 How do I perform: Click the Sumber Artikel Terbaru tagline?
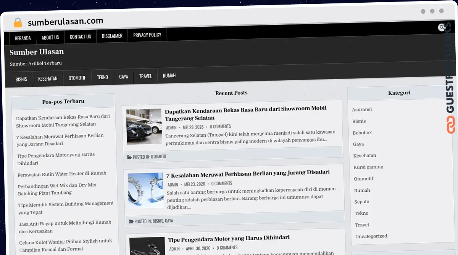pyautogui.click(x=36, y=64)
